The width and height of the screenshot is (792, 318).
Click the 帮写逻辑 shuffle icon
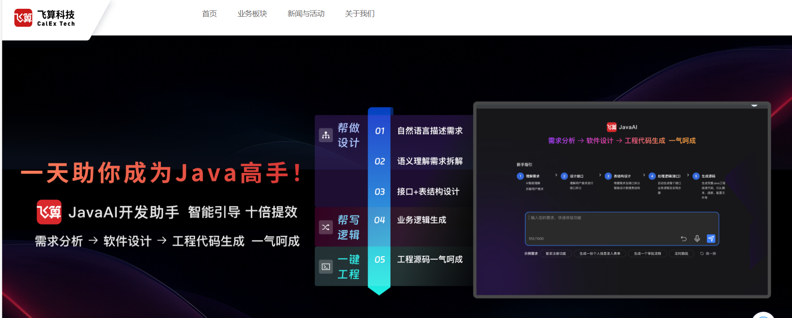(326, 227)
